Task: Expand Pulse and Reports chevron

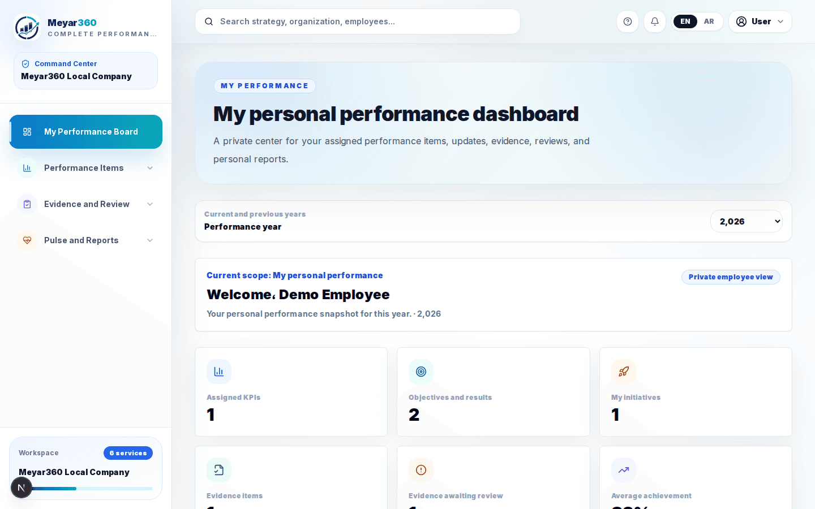Action: point(150,240)
